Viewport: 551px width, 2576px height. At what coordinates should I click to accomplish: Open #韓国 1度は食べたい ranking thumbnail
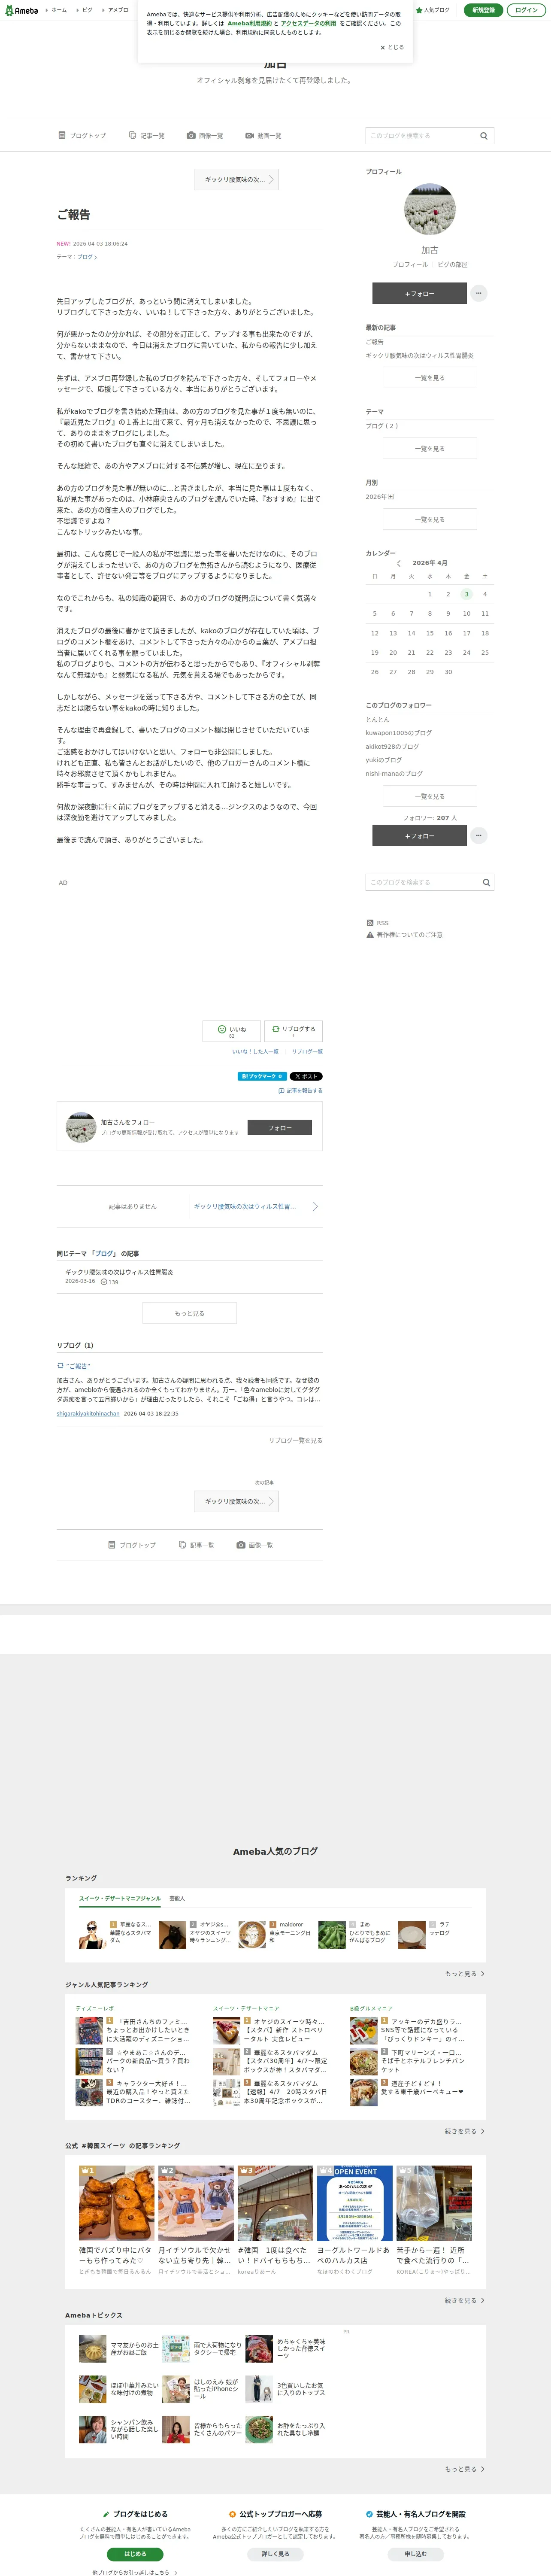click(275, 2203)
